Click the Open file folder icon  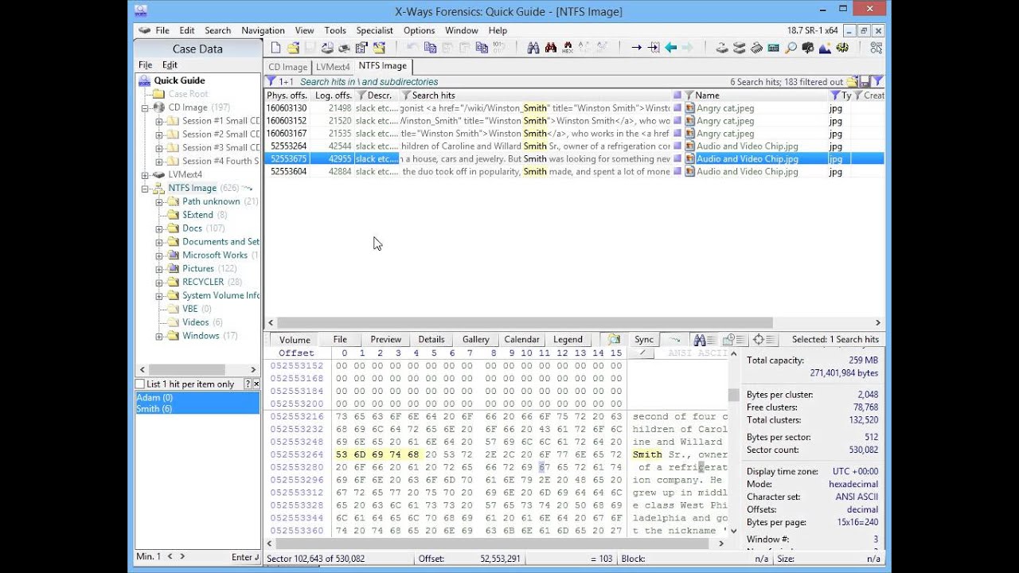293,48
